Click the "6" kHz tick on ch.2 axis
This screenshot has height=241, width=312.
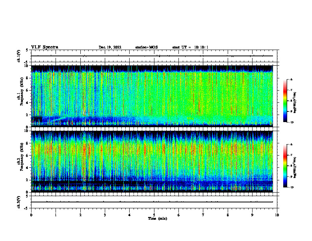click(x=27, y=156)
